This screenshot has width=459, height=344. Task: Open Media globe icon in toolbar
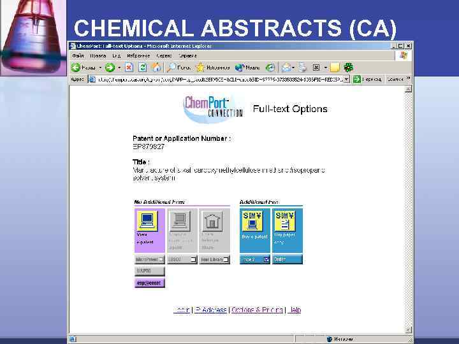(x=239, y=68)
